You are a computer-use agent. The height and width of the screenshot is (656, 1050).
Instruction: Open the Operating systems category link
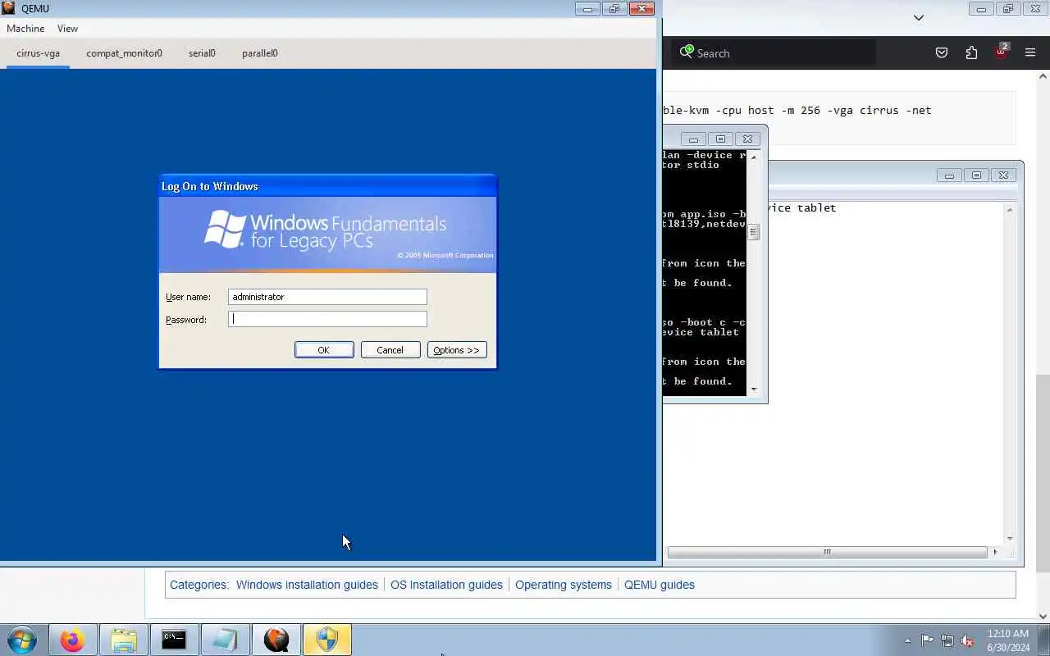tap(564, 585)
